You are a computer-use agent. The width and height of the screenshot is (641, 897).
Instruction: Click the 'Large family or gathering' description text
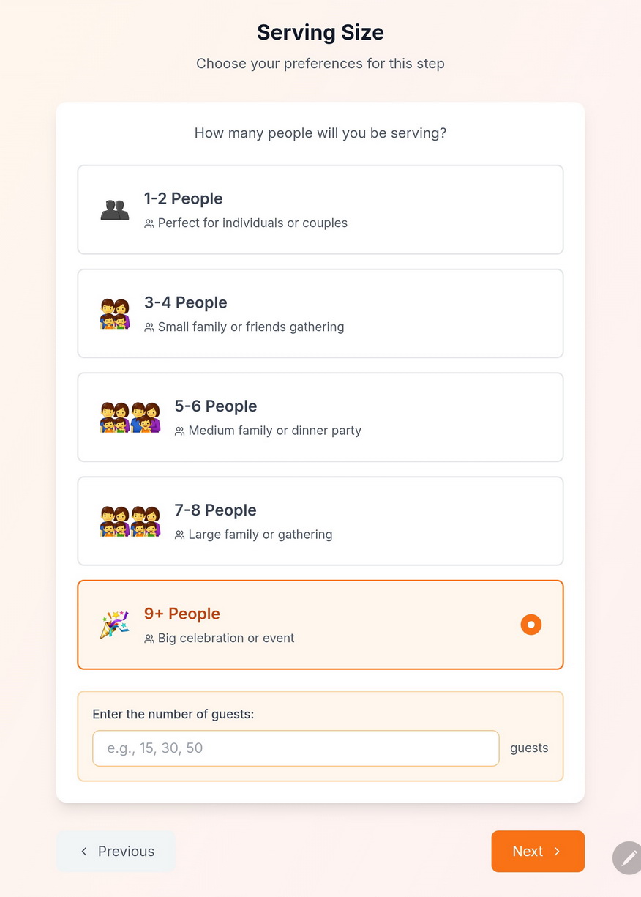click(x=260, y=535)
